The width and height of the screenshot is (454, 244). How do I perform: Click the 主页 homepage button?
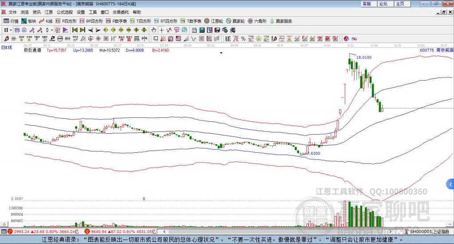coord(402,4)
